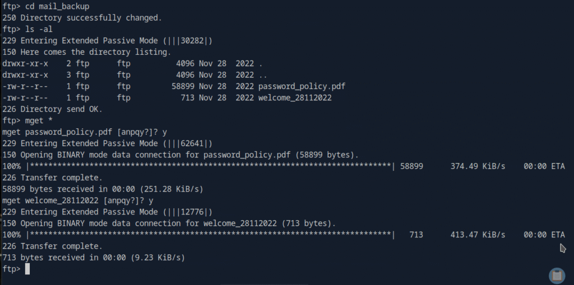
Task: Click the passive mode line with port 62641
Action: point(107,143)
